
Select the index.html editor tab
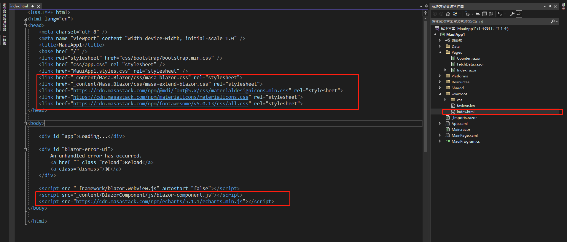tap(19, 6)
